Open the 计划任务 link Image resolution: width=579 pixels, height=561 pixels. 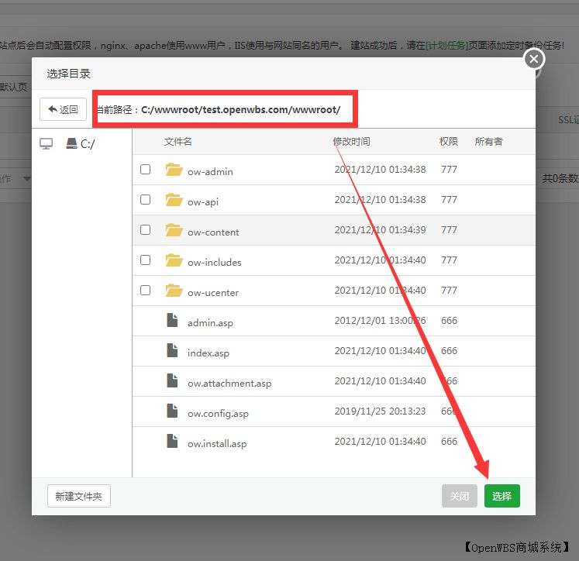coord(447,46)
